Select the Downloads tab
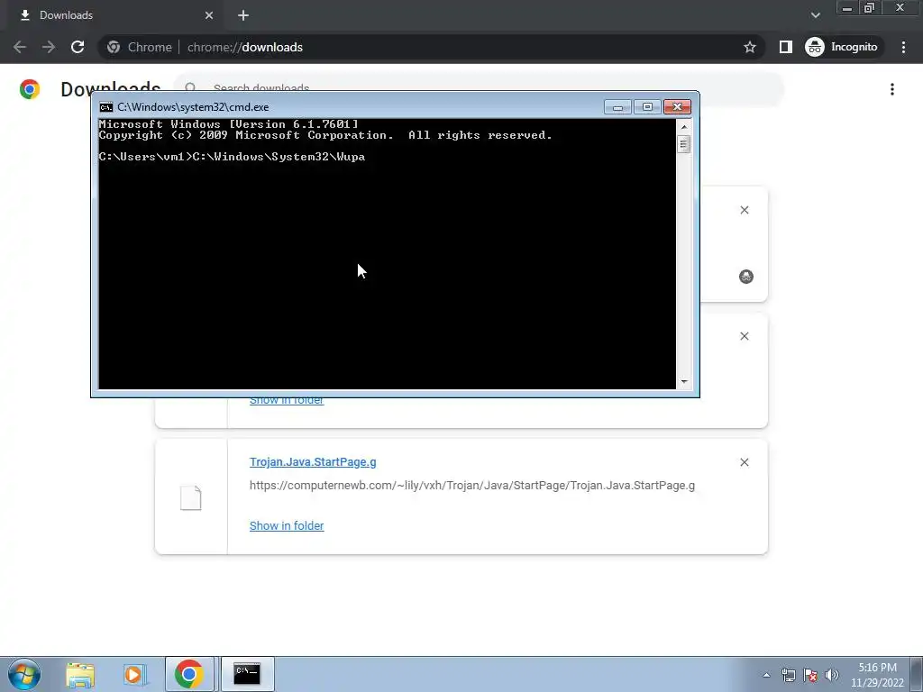This screenshot has width=923, height=692. pos(114,15)
